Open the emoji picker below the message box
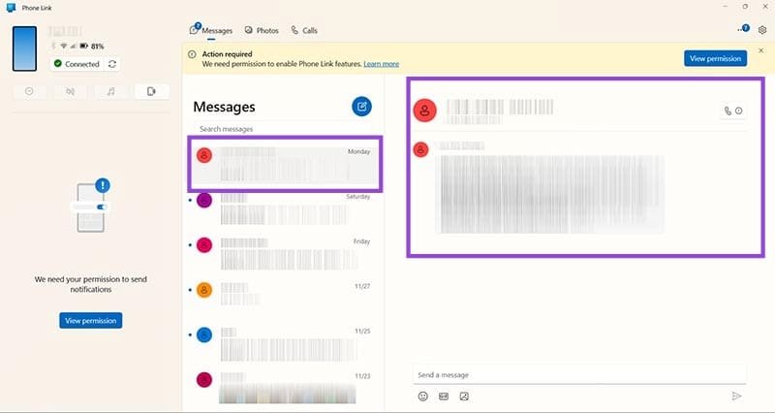The width and height of the screenshot is (775, 413). 423,397
